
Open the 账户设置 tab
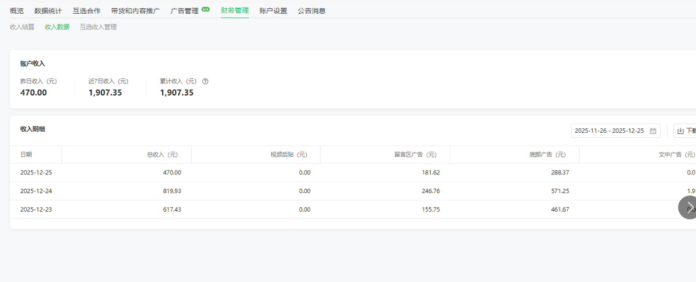[273, 10]
